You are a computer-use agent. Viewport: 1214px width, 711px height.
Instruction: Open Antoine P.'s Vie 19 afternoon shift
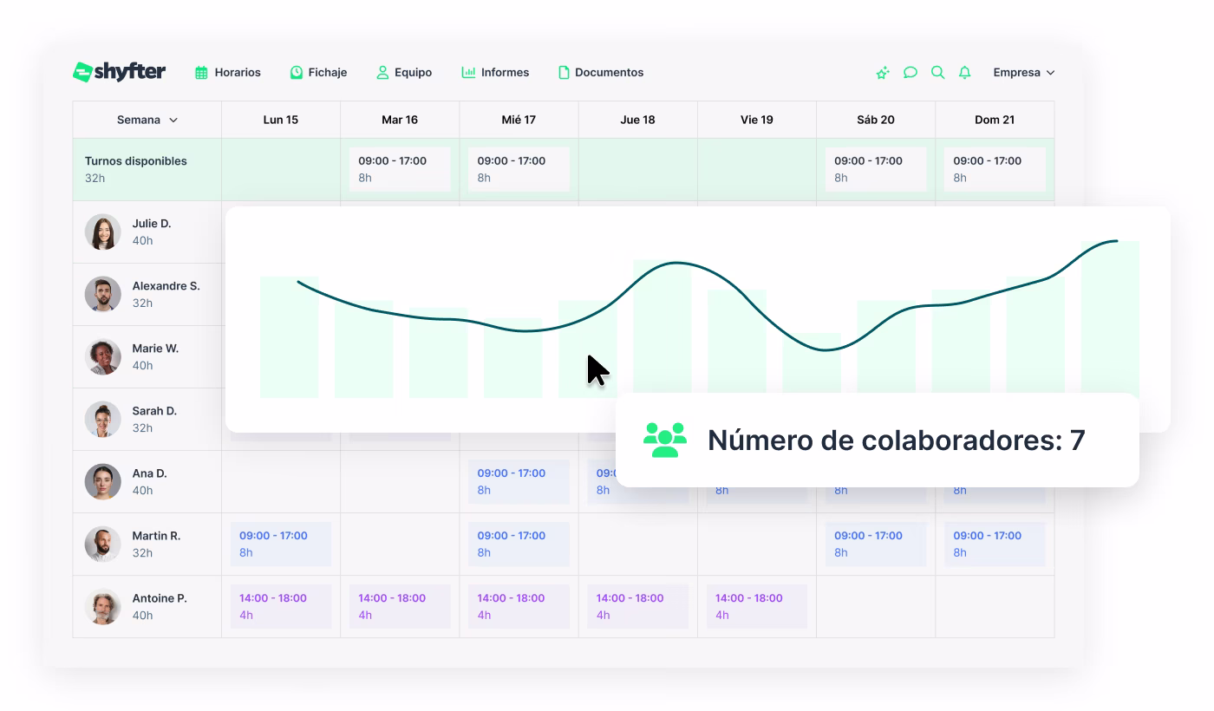756,607
